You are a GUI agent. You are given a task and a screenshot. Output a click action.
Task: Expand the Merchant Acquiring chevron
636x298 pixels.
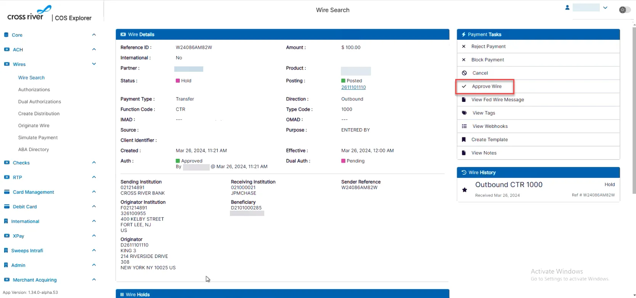(x=94, y=280)
